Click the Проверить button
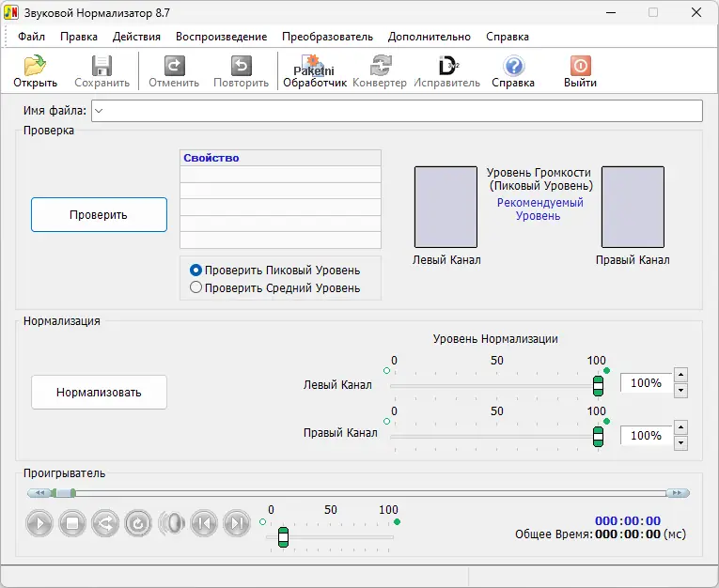 pos(99,214)
